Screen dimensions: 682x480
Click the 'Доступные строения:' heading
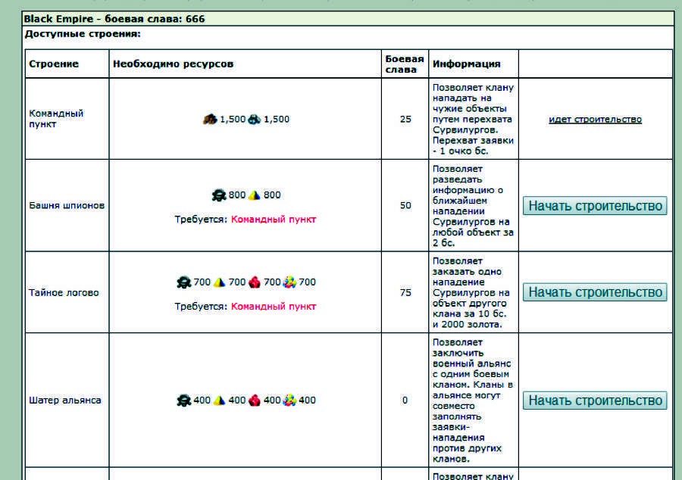pos(83,34)
